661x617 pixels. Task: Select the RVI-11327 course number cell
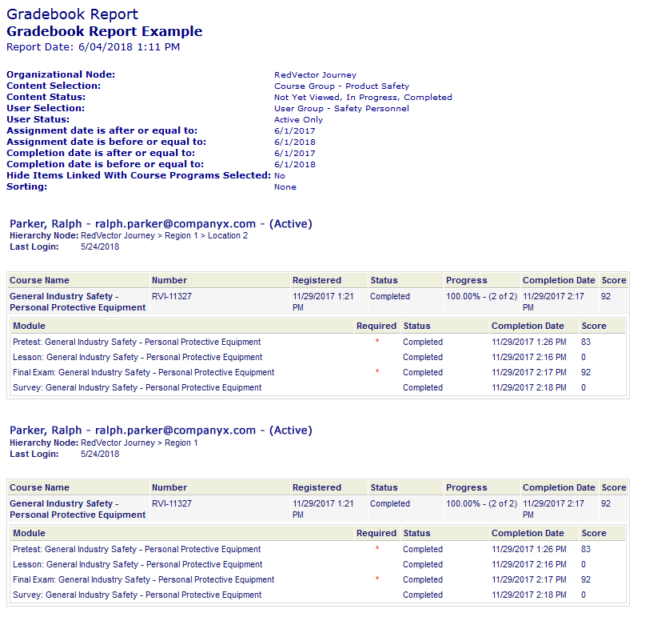170,294
